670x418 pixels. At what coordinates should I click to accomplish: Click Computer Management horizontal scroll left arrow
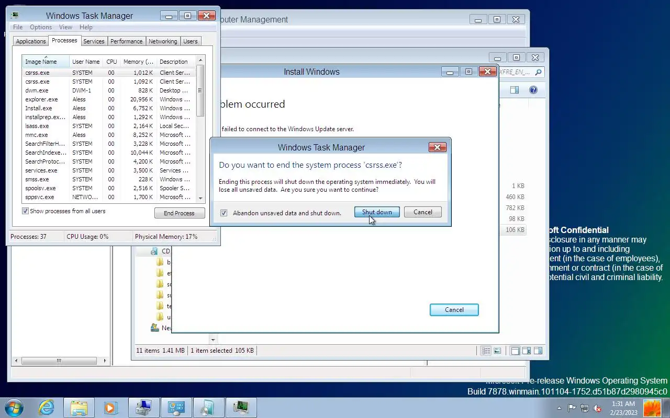[16, 361]
